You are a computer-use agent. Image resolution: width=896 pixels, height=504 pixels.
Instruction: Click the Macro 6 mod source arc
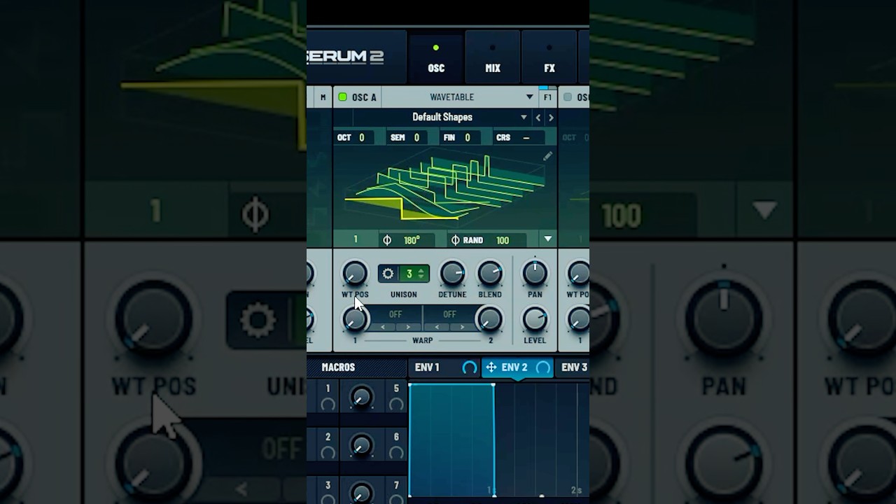click(396, 452)
